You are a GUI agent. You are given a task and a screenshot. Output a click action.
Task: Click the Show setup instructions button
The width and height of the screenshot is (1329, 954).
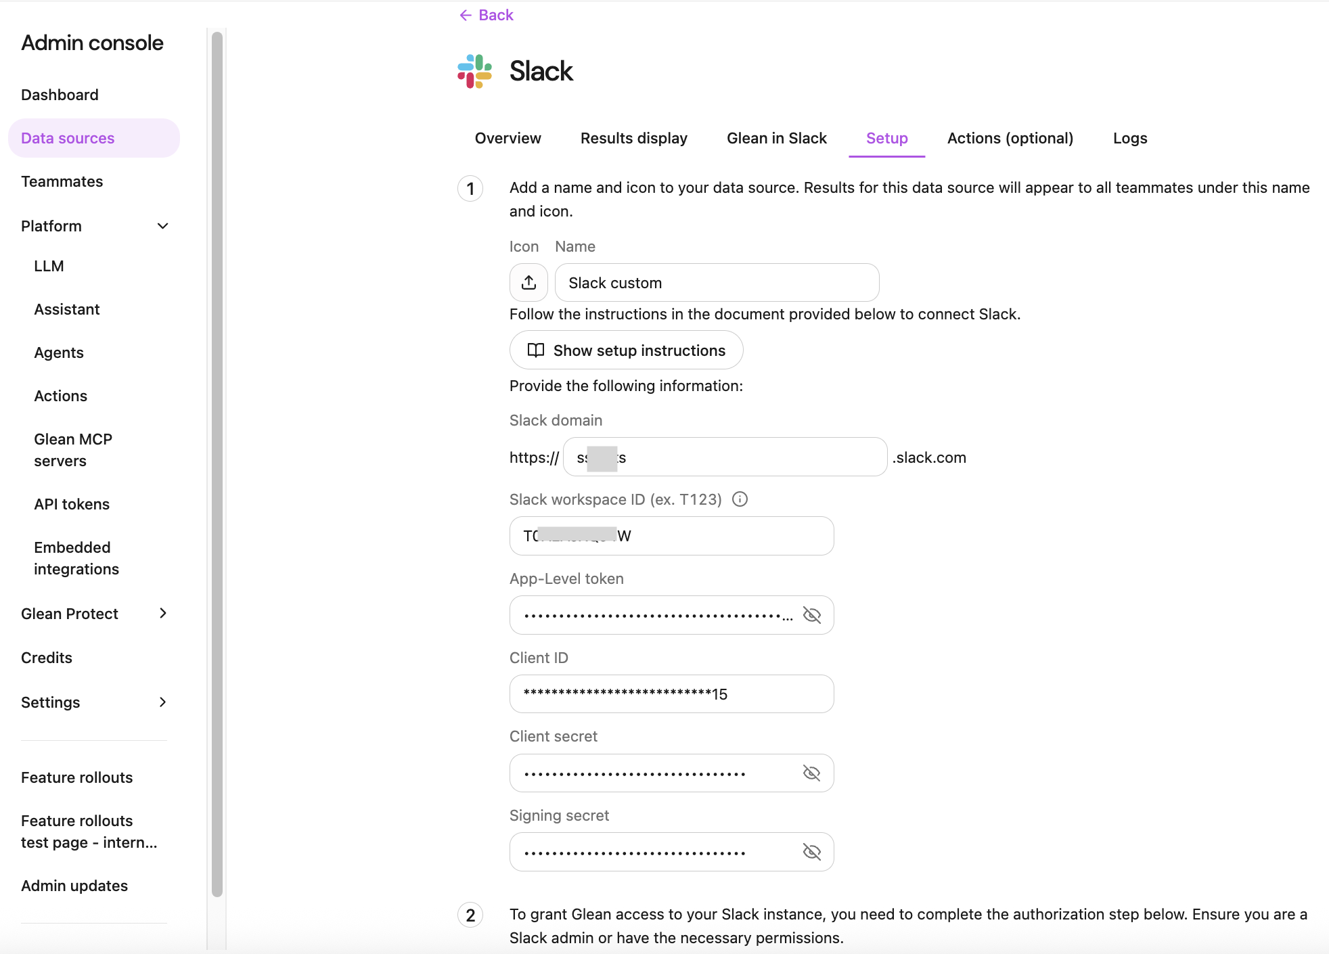point(625,350)
